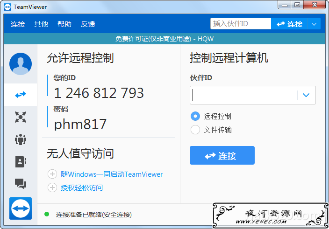Open the 连接 menu
The image size is (329, 229).
click(18, 24)
